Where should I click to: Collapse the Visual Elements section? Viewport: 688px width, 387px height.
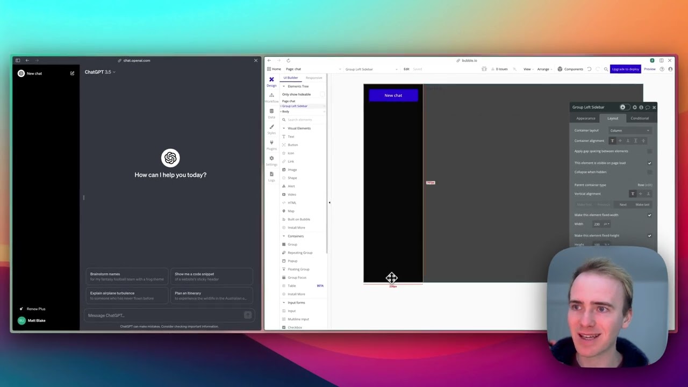(284, 128)
